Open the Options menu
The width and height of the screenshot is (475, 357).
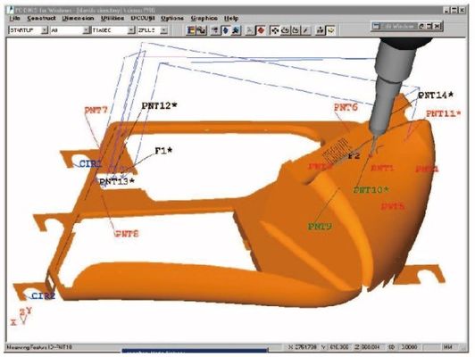172,19
